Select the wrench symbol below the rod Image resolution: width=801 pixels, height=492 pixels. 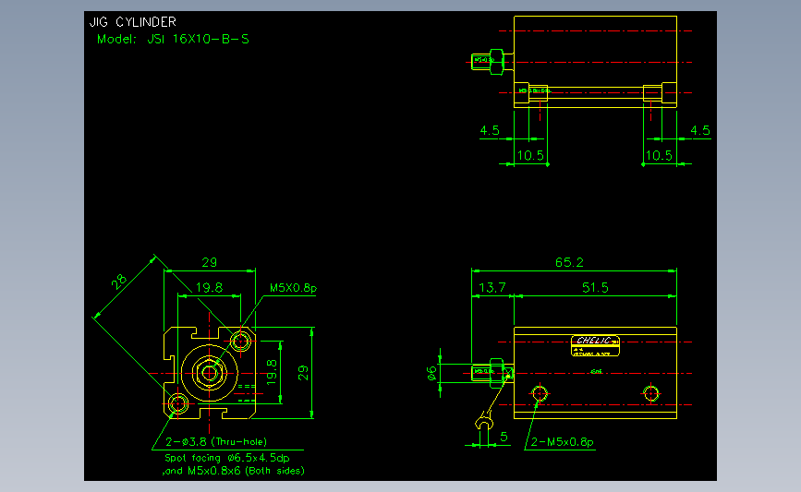coord(485,422)
